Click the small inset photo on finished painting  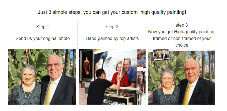(x=161, y=54)
